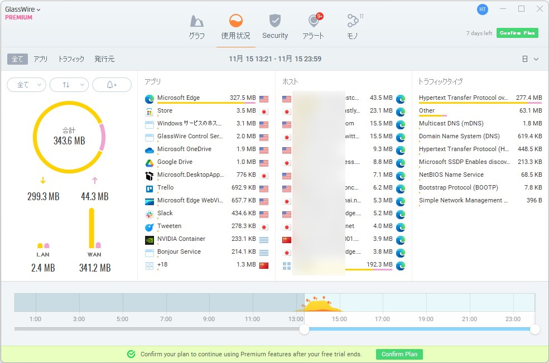Open the 全て filter dropdown
This screenshot has width=549, height=363.
point(27,85)
